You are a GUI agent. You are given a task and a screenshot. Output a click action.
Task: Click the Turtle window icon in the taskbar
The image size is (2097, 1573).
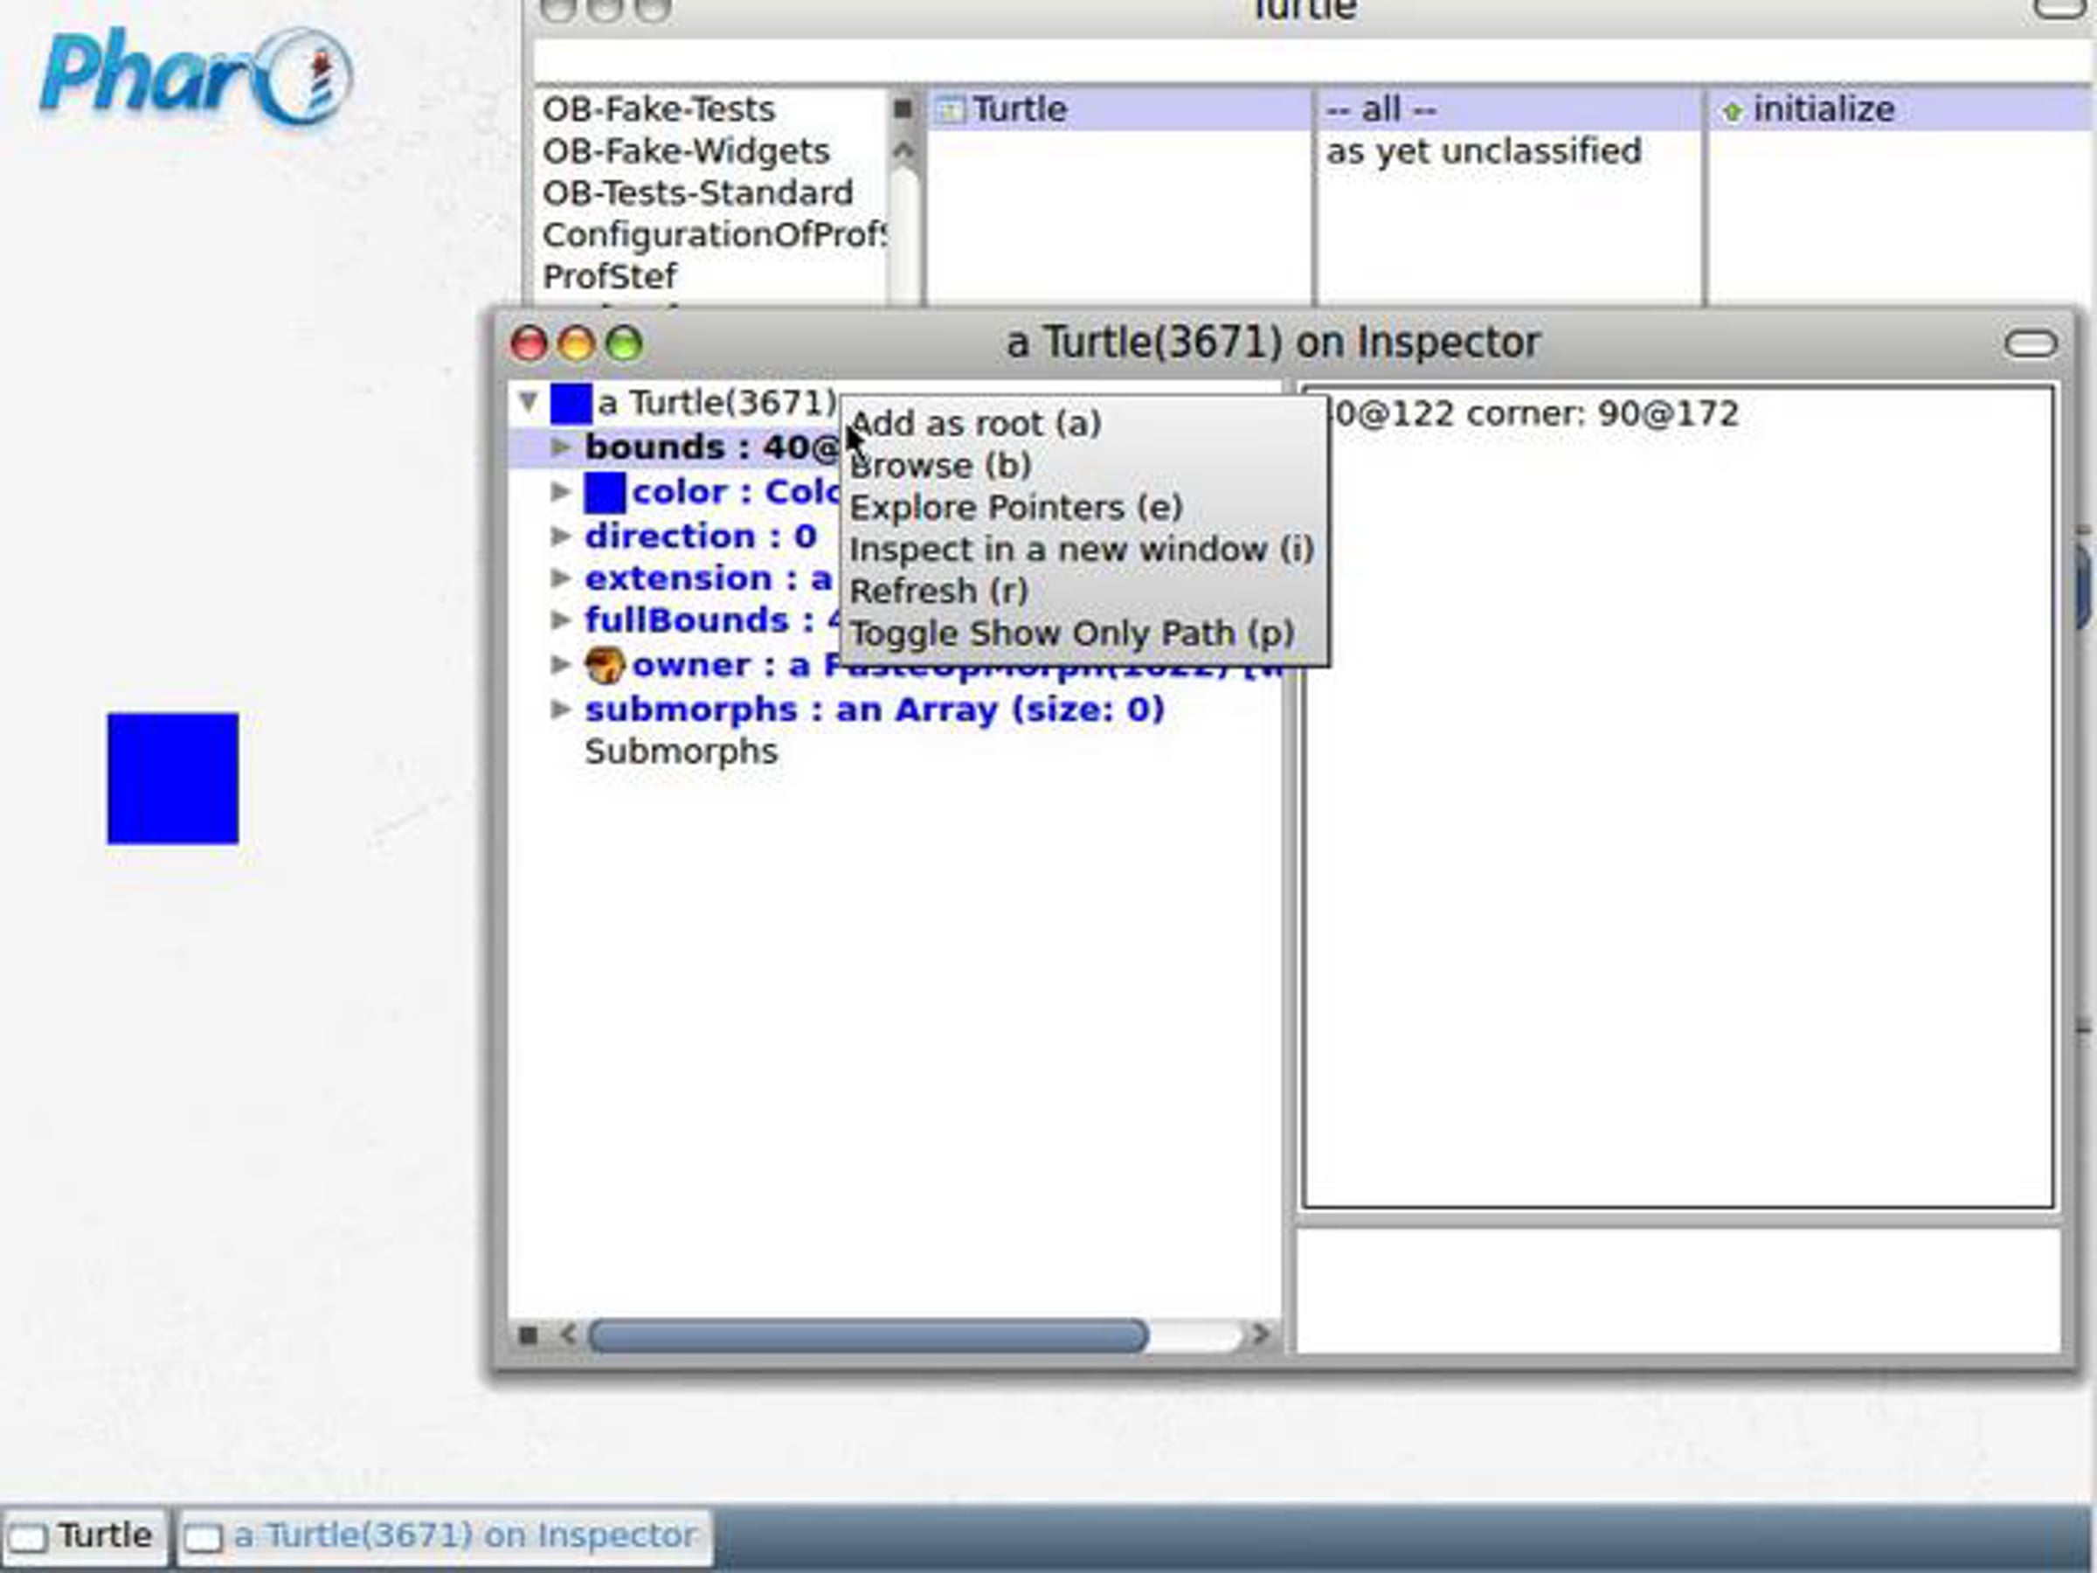[29, 1537]
